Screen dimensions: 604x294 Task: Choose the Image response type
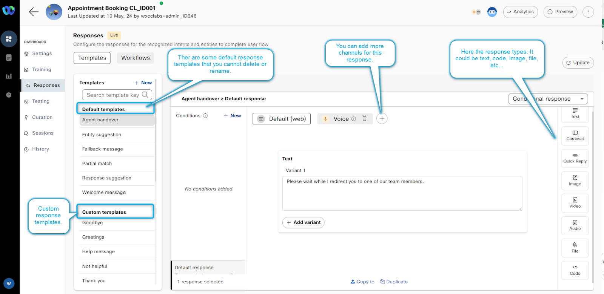(575, 181)
